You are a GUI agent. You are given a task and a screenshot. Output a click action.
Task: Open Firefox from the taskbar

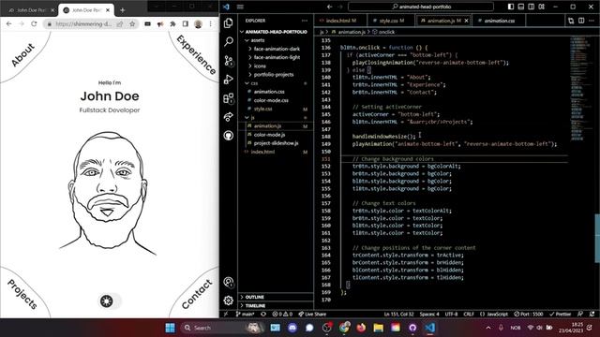(x=361, y=328)
